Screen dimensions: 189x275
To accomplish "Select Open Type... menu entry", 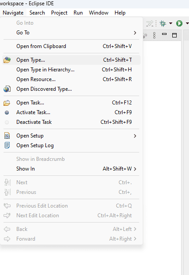I will point(71,60).
